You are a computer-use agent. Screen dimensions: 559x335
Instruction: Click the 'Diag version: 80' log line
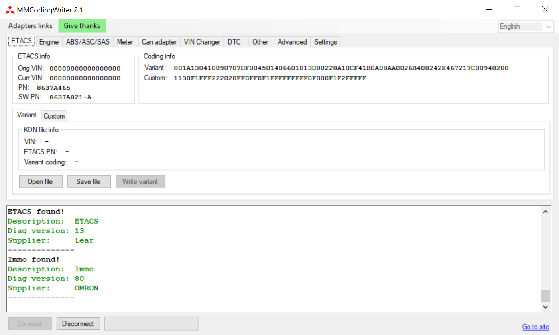tap(46, 279)
